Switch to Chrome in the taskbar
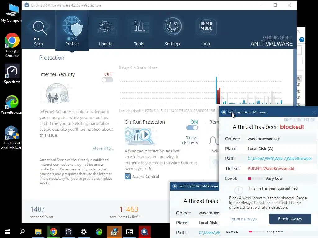 [x=53, y=231]
